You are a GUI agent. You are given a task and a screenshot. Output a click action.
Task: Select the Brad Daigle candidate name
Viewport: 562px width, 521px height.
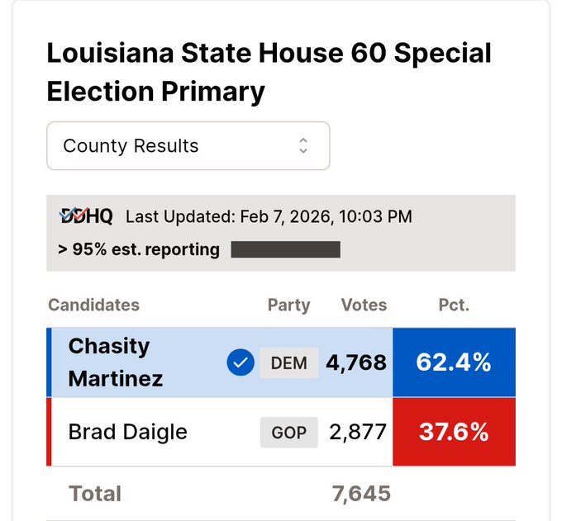128,432
